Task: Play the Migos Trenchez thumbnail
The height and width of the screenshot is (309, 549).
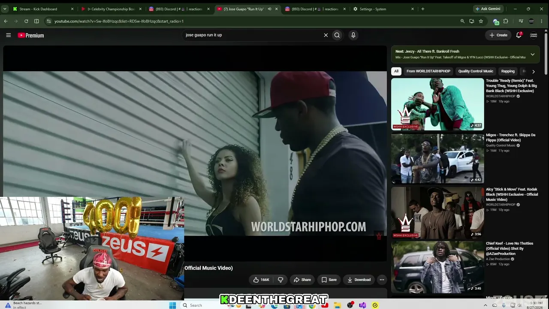Action: (x=437, y=159)
